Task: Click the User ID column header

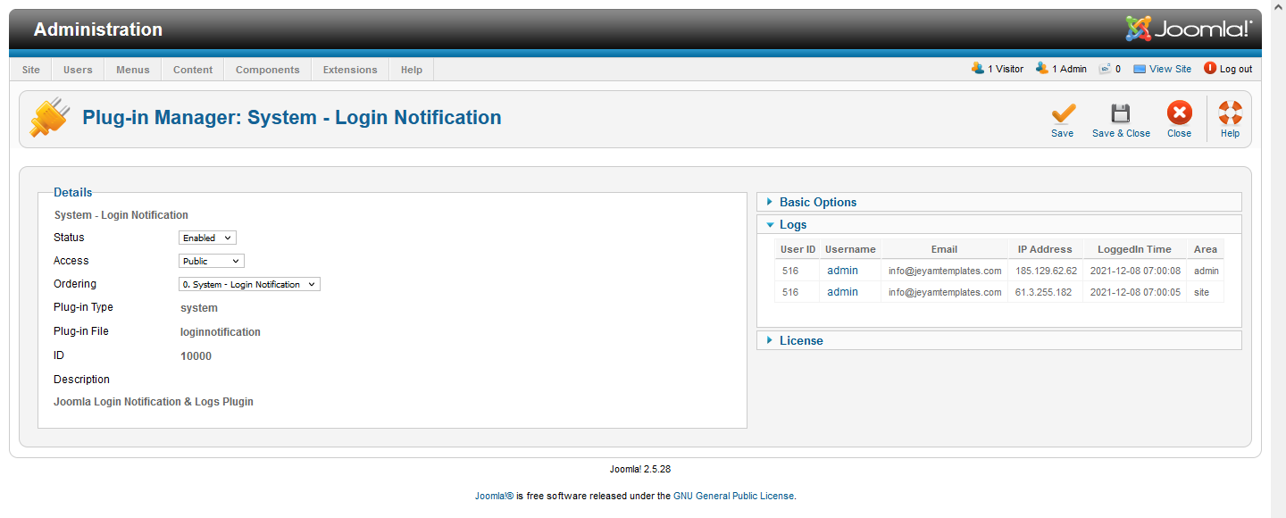Action: pos(797,249)
